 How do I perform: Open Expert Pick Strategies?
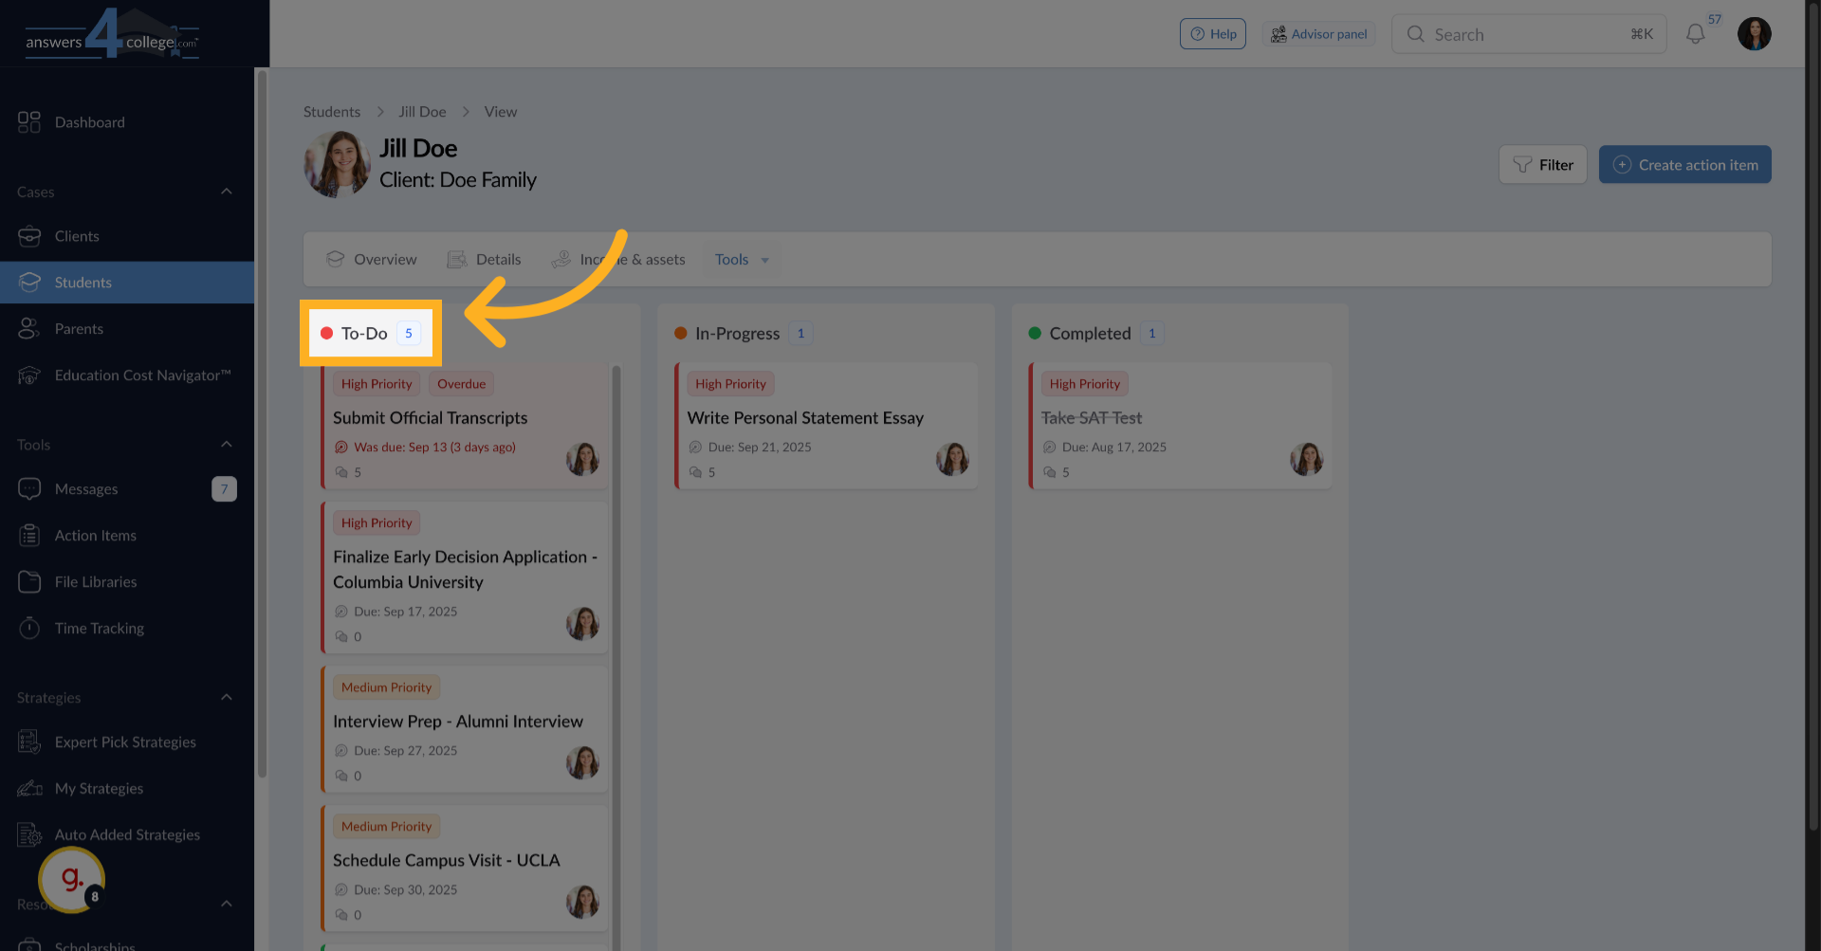pos(125,741)
